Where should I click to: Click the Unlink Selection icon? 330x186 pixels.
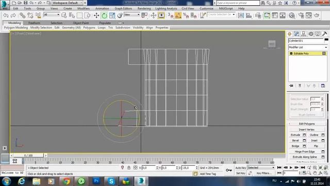coord(30,16)
